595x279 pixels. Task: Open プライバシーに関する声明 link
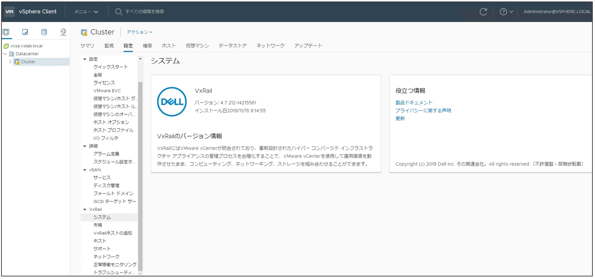(x=423, y=111)
